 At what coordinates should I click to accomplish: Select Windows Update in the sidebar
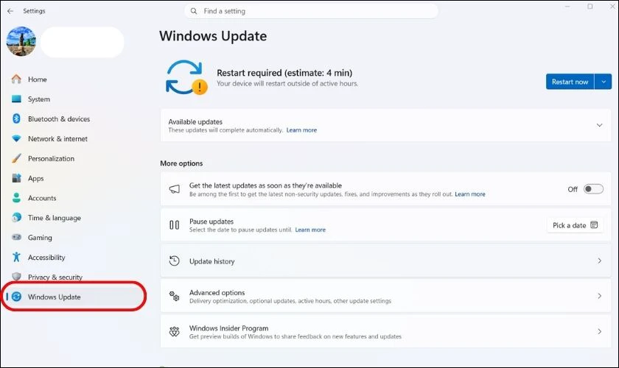74,297
